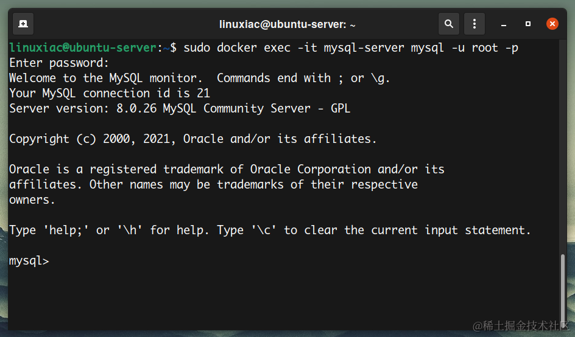Click 'Oracle is a registered trademark' line
The width and height of the screenshot is (575, 337).
(227, 169)
